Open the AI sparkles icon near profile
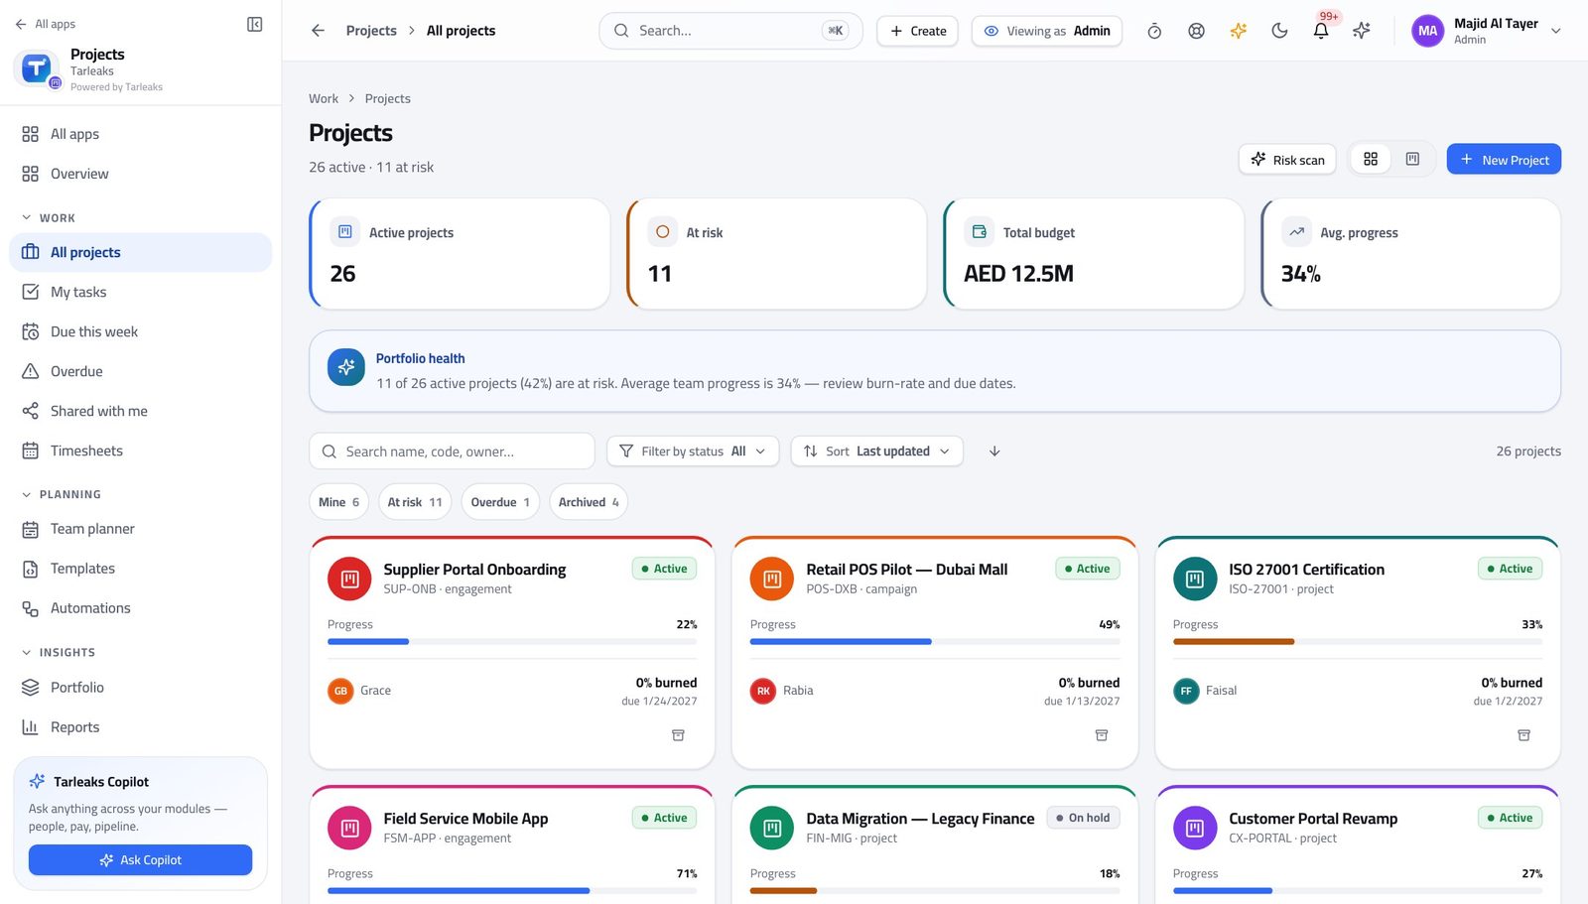 tap(1362, 31)
